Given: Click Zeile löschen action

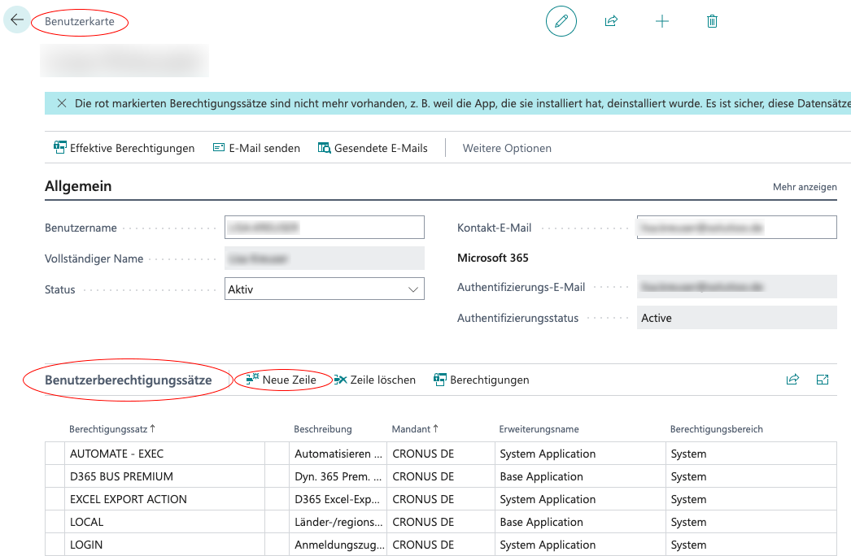Looking at the screenshot, I should (x=374, y=380).
